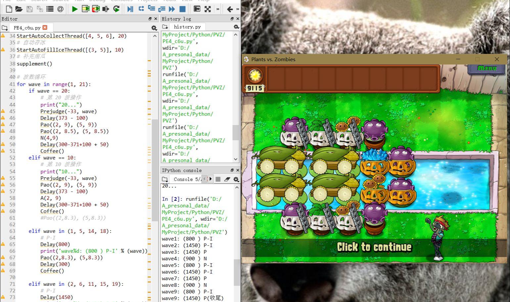
Task: Continue debugger execution with double-arrow icon
Action: click(x=172, y=9)
